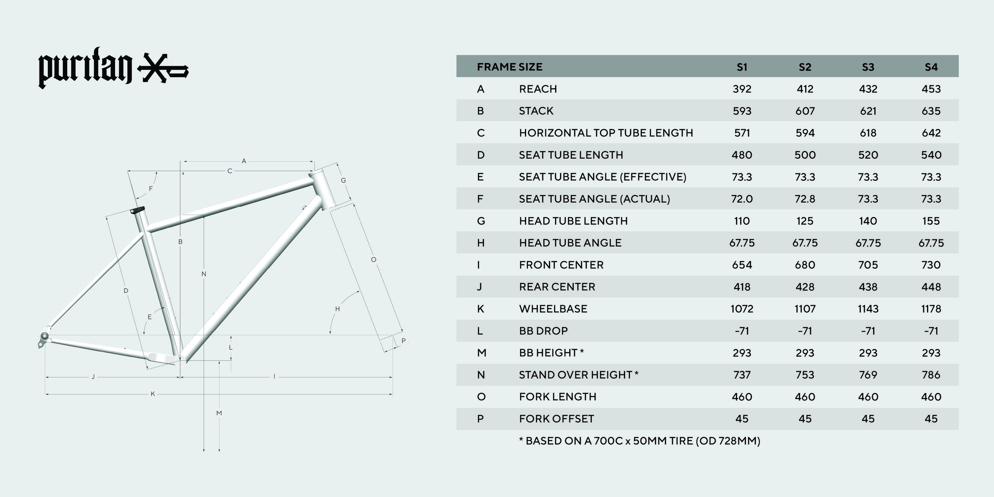This screenshot has width=994, height=497.
Task: Click dimension label O along the fork line
Action: point(374,260)
